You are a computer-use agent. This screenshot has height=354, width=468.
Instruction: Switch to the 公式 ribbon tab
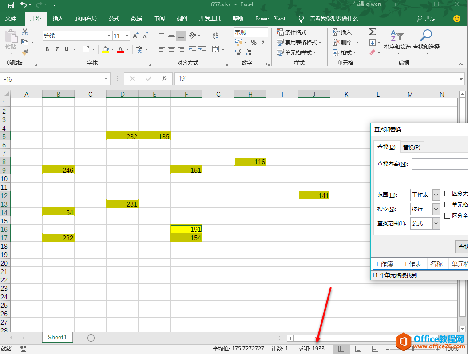(x=114, y=19)
